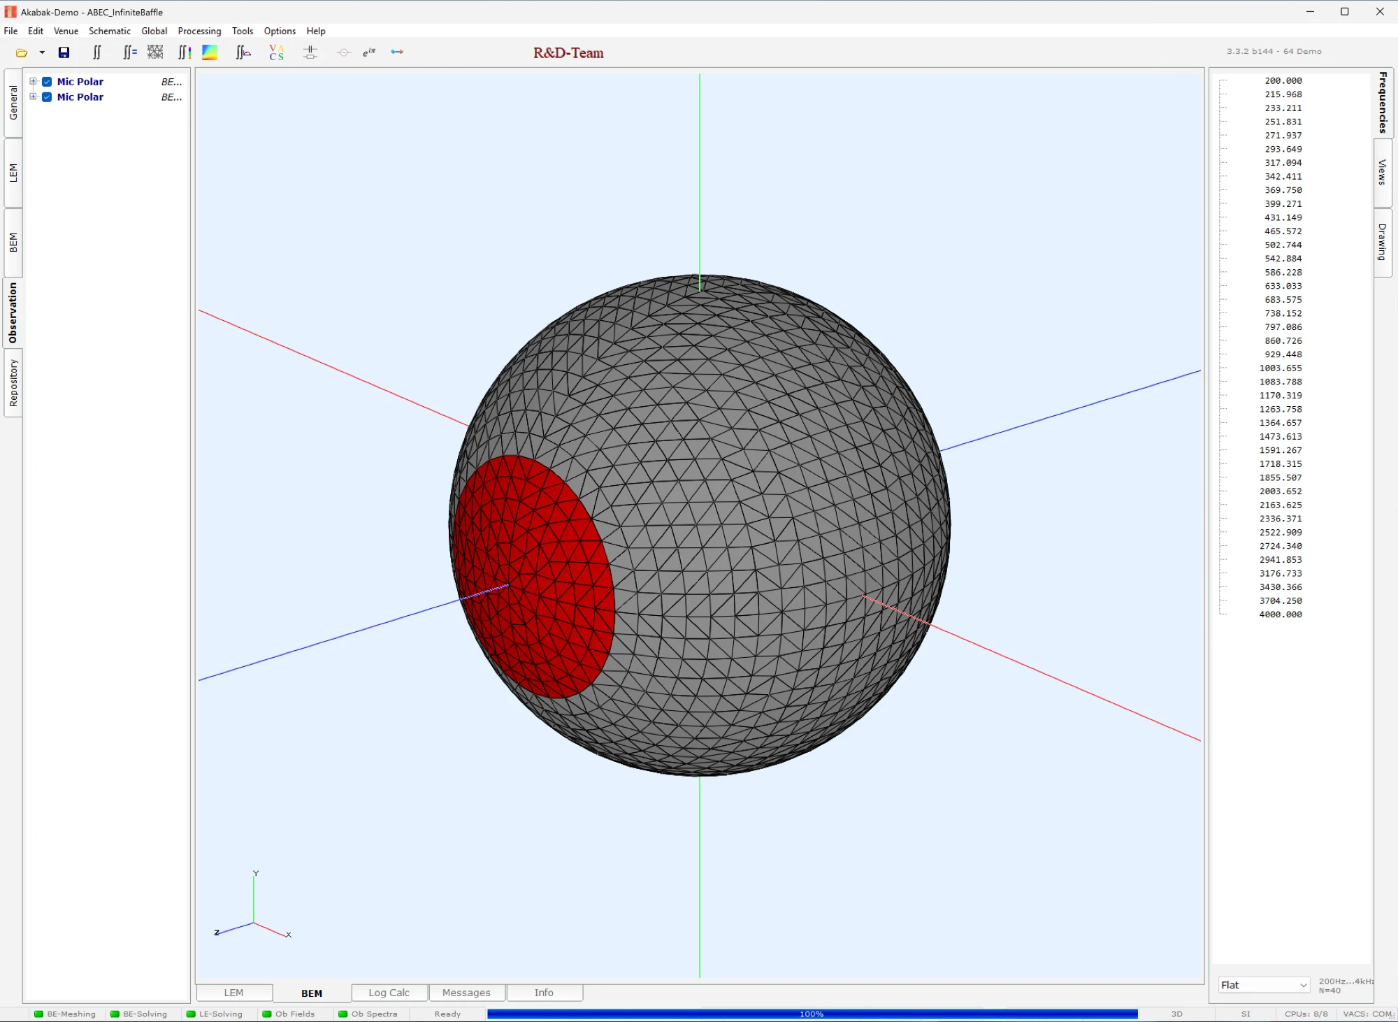
Task: Click the blue-red double arrow icon
Action: [397, 52]
